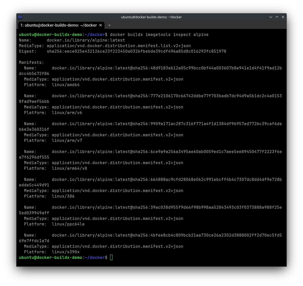Click the linux/s390x platform text
Image resolution: width=303 pixels, height=286 pixels.
pos(66,252)
